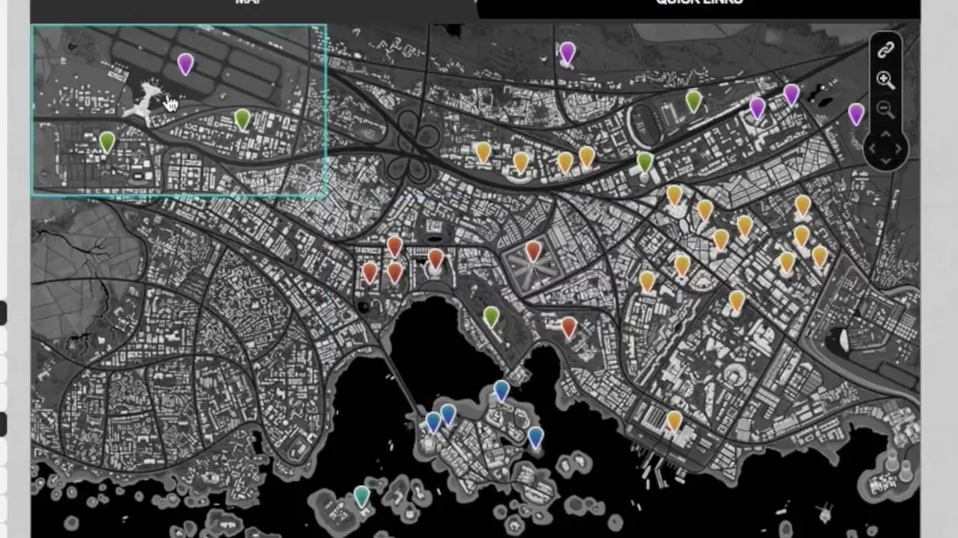The width and height of the screenshot is (958, 538).
Task: Click the green pin at far left edge
Action: pos(107,141)
